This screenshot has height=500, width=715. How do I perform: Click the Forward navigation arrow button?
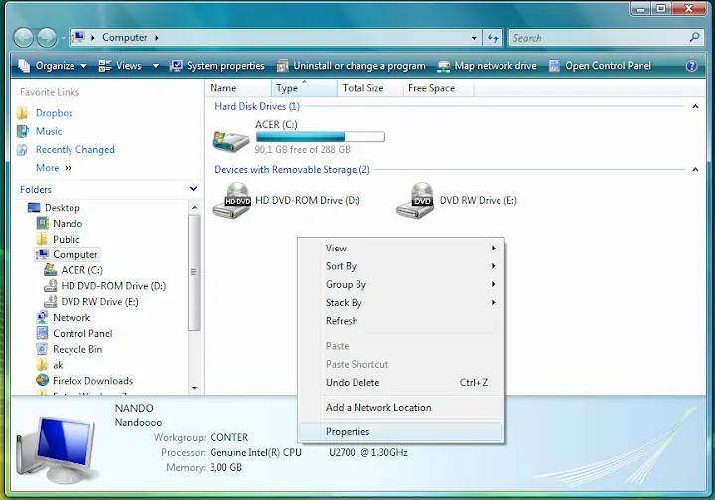(x=46, y=38)
